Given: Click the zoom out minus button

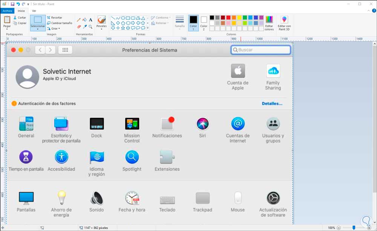Looking at the screenshot, I should point(339,228).
